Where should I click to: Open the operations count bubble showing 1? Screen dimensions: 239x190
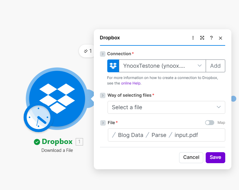coord(88,51)
